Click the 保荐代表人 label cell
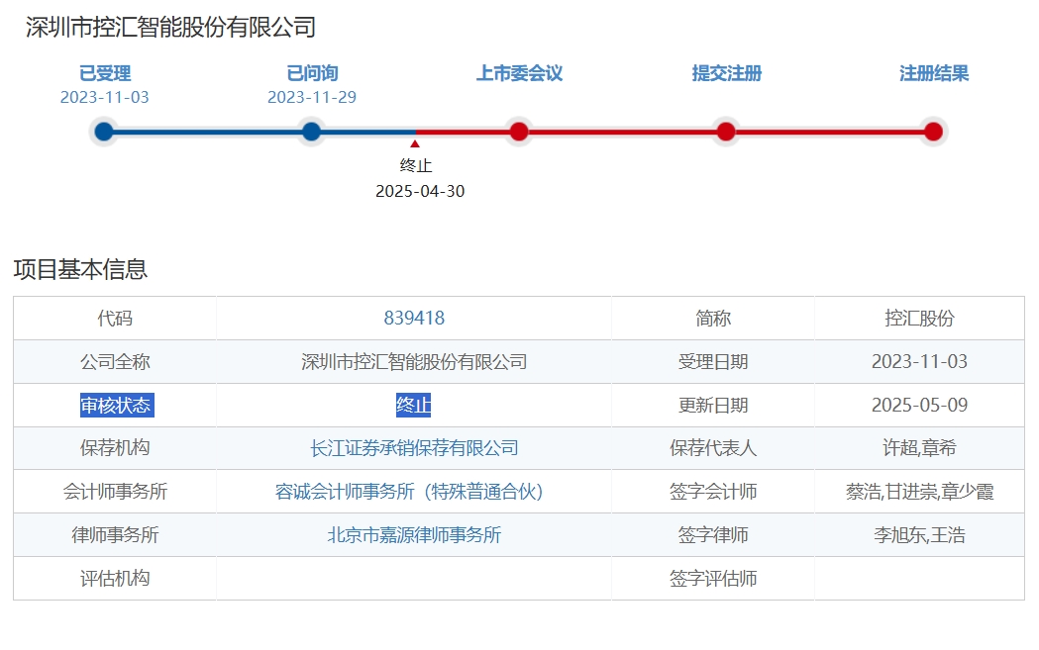 point(713,448)
